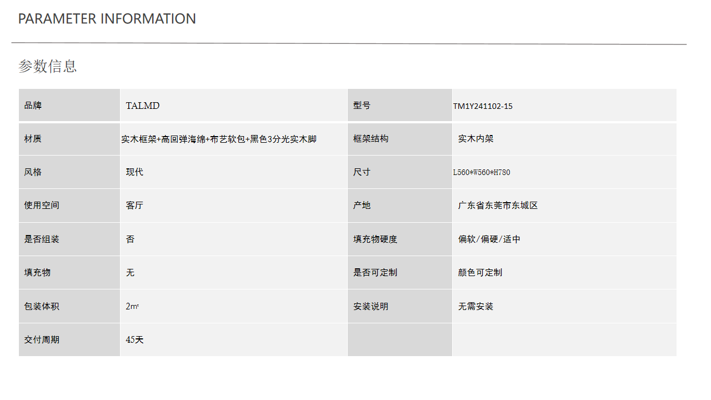The image size is (711, 400).
Task: Click the 填充物硬度 label cell
Action: pos(375,239)
